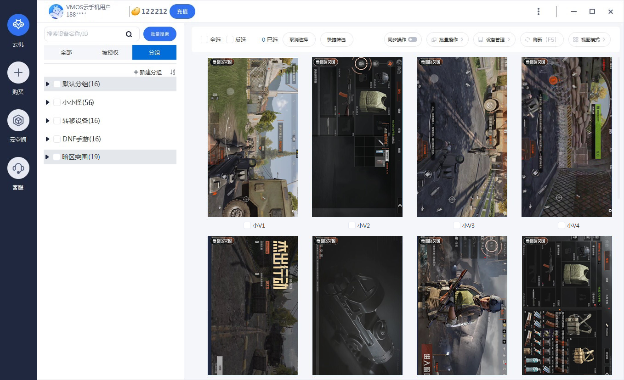The height and width of the screenshot is (380, 624).
Task: Expand the 默认分组(16) group
Action: coord(47,84)
